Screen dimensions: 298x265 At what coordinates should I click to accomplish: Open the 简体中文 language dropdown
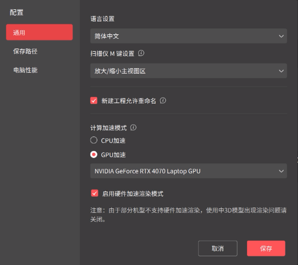(189, 36)
